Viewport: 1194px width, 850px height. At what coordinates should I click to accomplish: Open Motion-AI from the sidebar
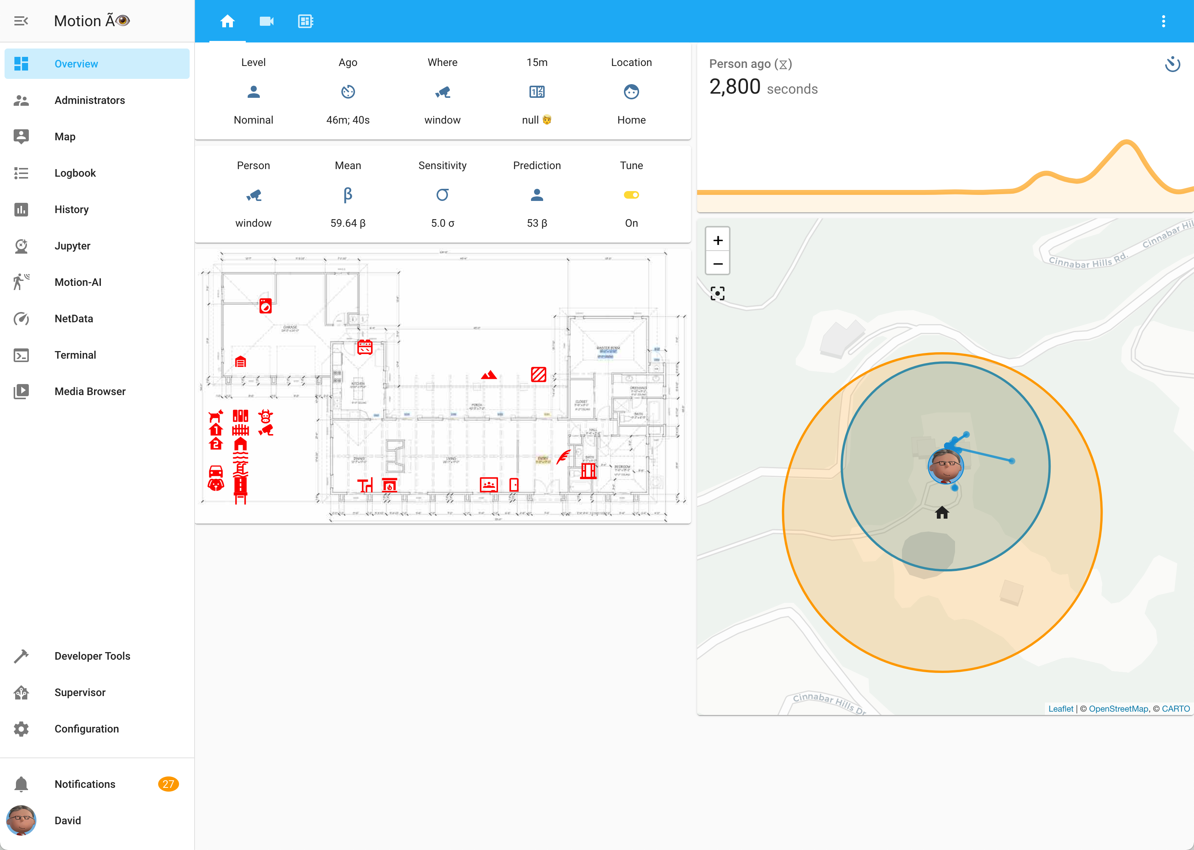tap(78, 282)
